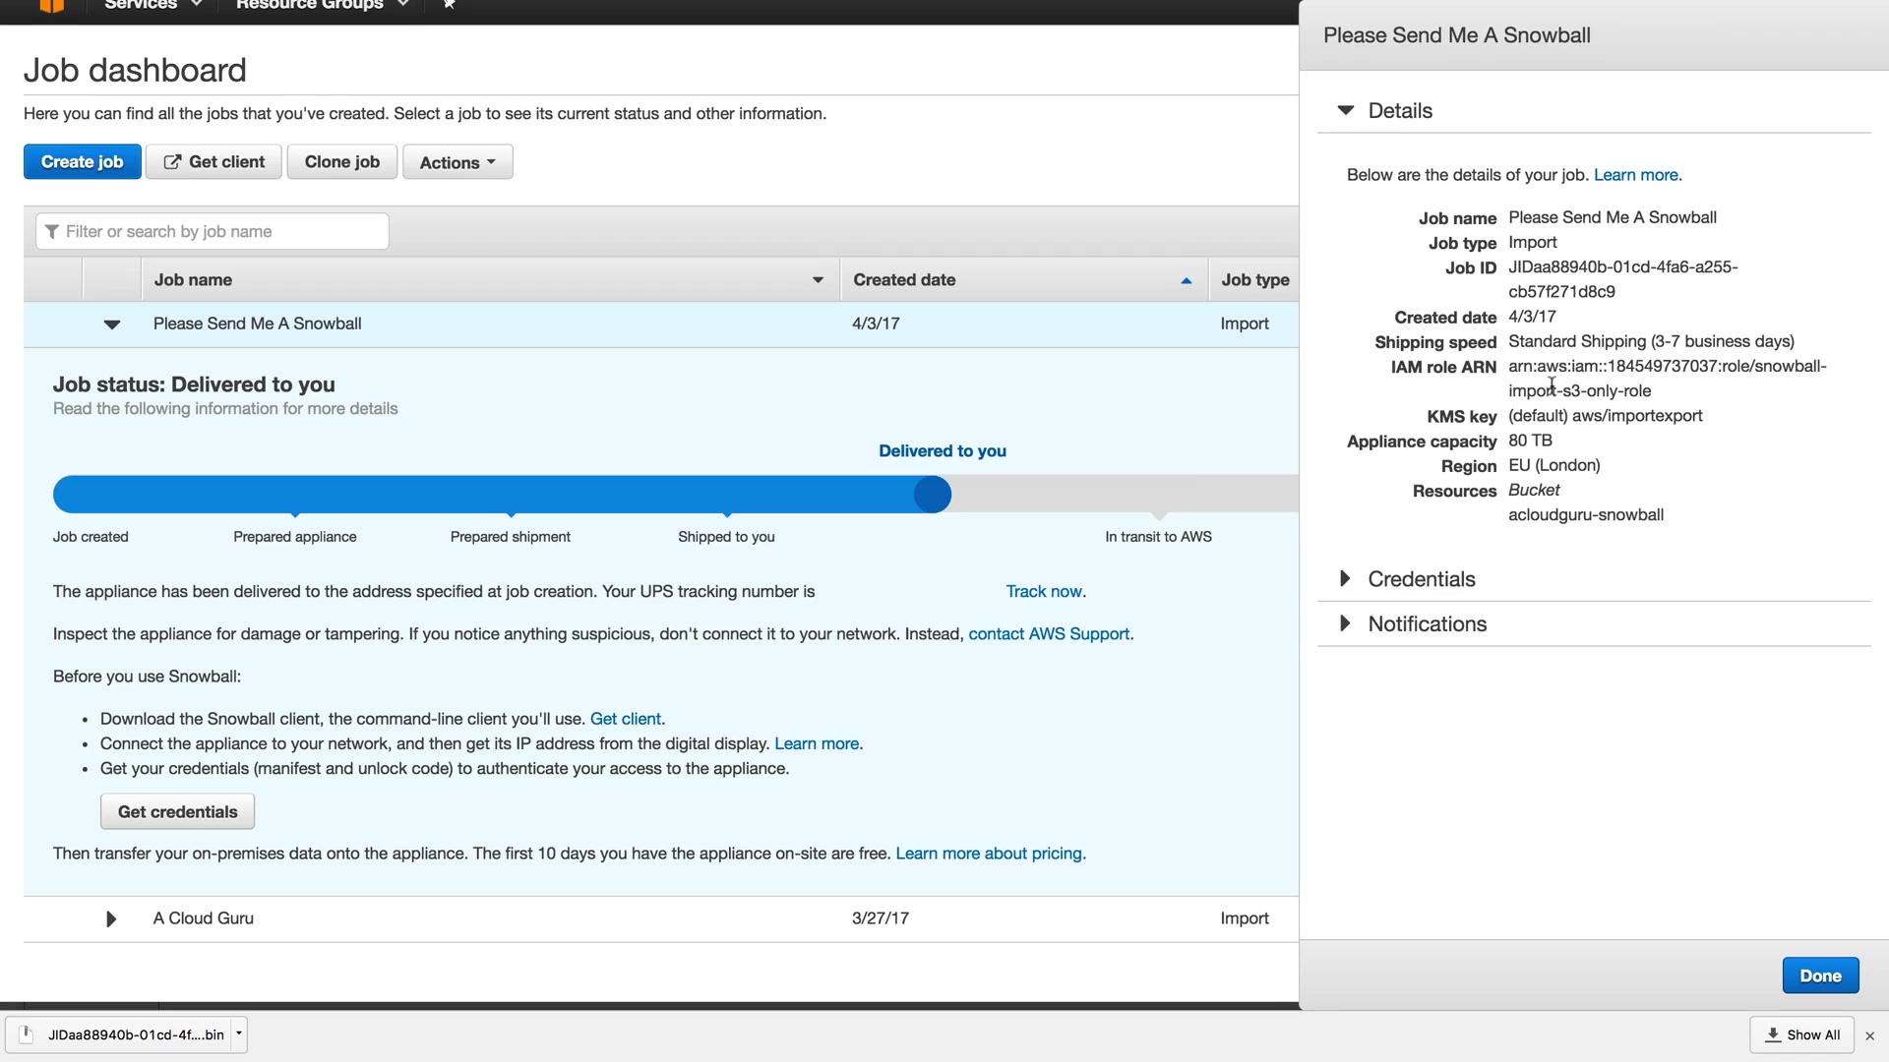Collapse the Please Send Me A Snowball row
The image size is (1889, 1062).
point(112,324)
